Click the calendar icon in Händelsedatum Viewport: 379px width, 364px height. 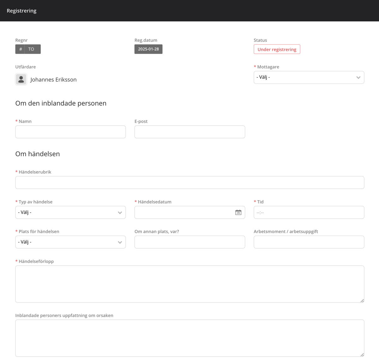tap(238, 213)
